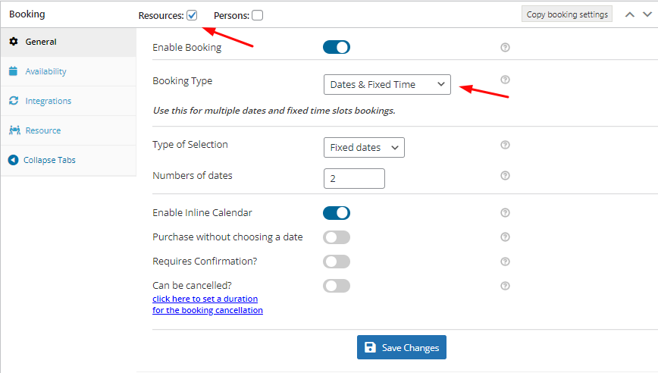Click help icon for Requires Confirmation
This screenshot has height=373, width=658.
pyautogui.click(x=505, y=262)
